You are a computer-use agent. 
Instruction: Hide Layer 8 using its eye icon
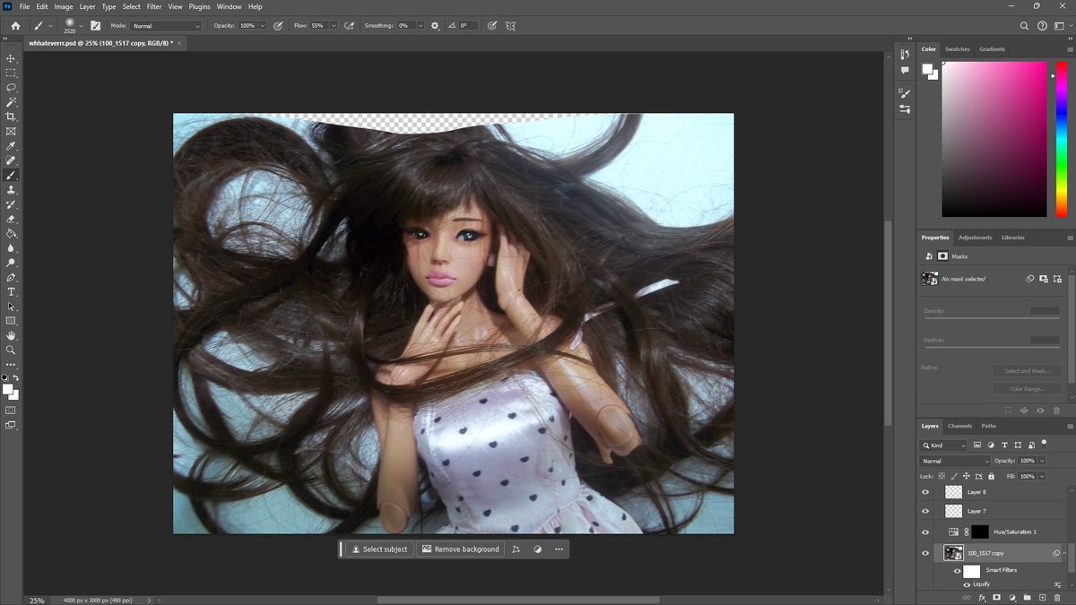925,492
